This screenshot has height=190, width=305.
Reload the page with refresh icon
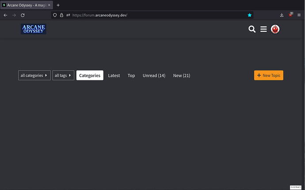(x=23, y=15)
